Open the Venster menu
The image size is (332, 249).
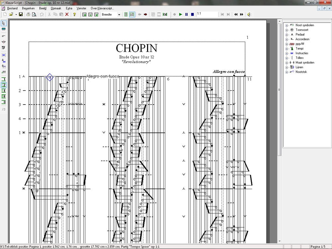[81, 8]
